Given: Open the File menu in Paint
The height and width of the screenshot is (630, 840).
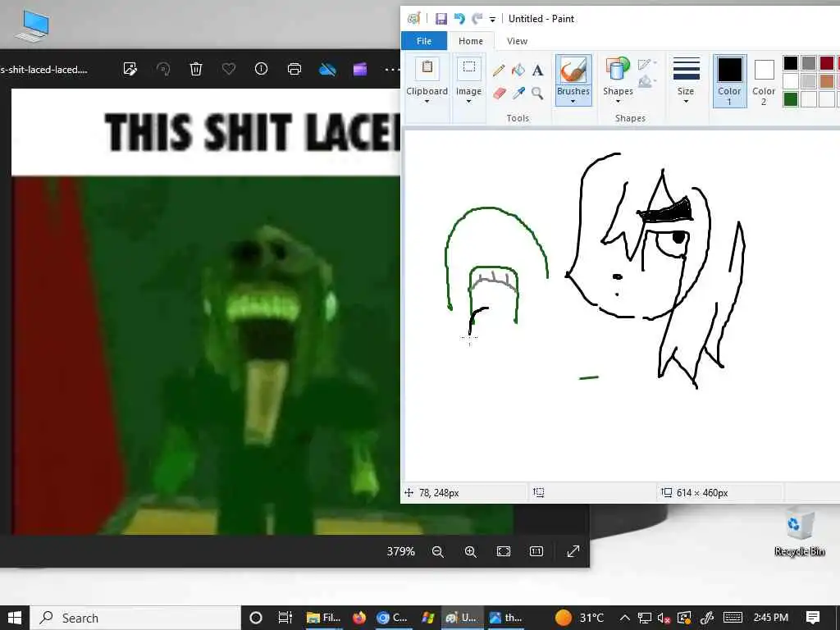Looking at the screenshot, I should click(x=424, y=41).
